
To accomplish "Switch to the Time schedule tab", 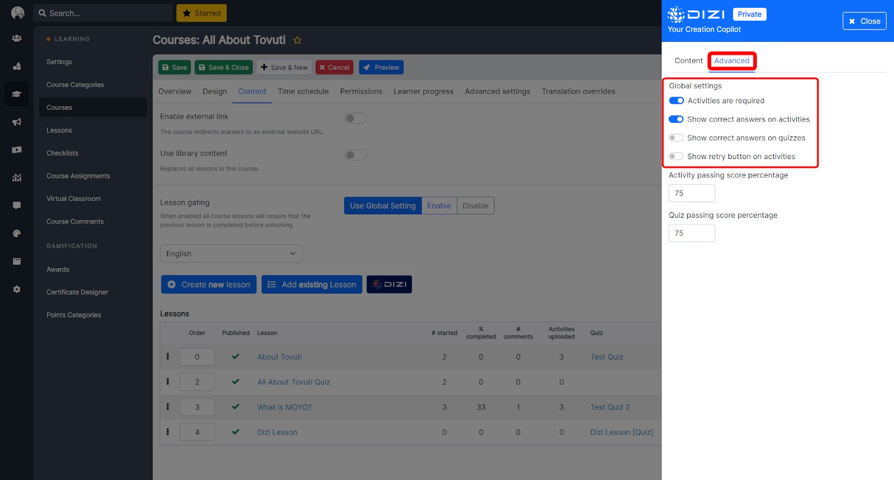I will (x=303, y=92).
